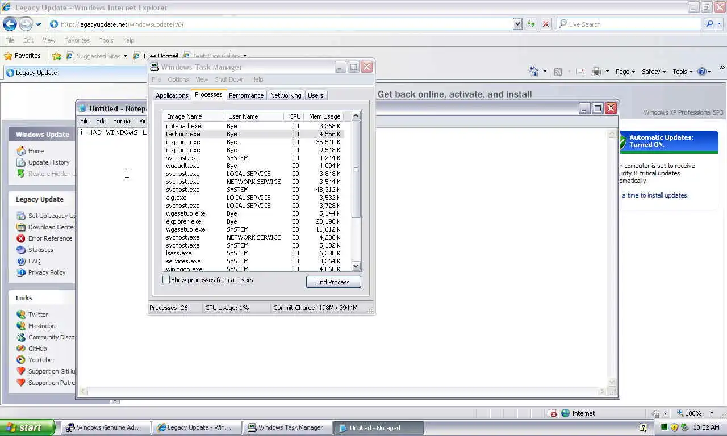Select the explorer.exe process row
Viewport: 727px width, 436px height.
click(x=253, y=221)
